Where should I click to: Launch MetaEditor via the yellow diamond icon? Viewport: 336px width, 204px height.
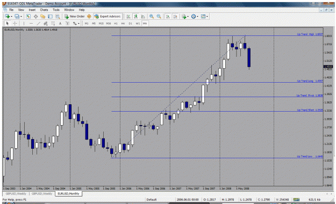point(89,17)
